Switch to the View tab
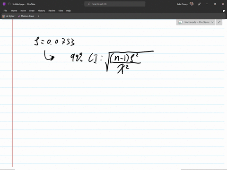The image size is (227, 170). click(x=61, y=11)
